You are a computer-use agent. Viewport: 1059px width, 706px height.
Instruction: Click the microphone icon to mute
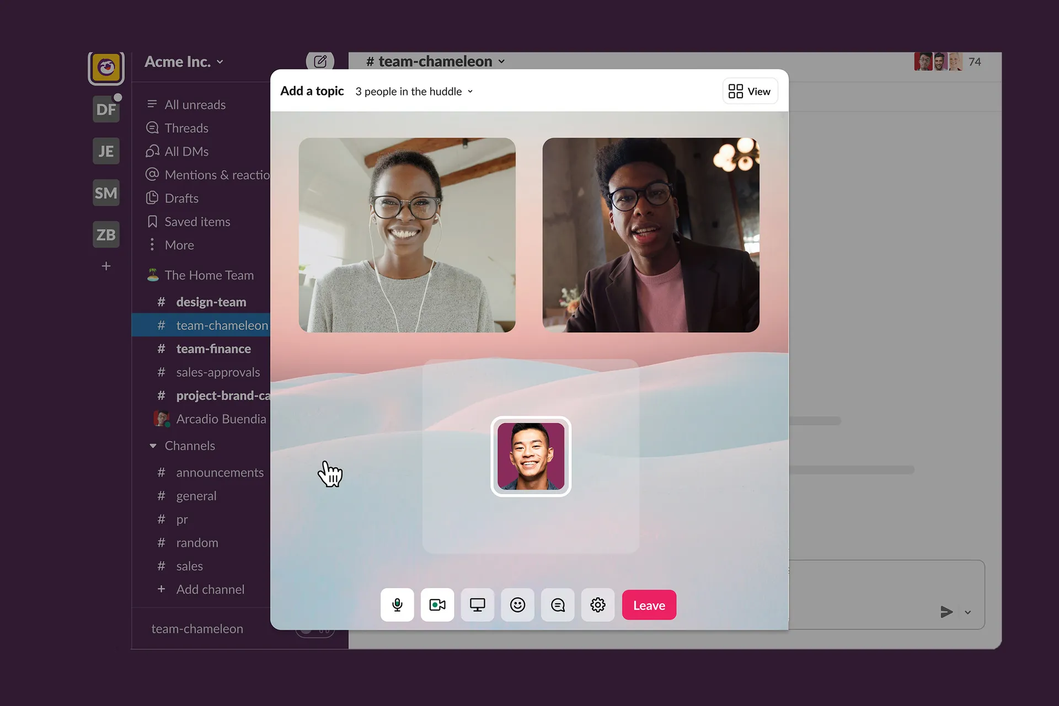(398, 605)
